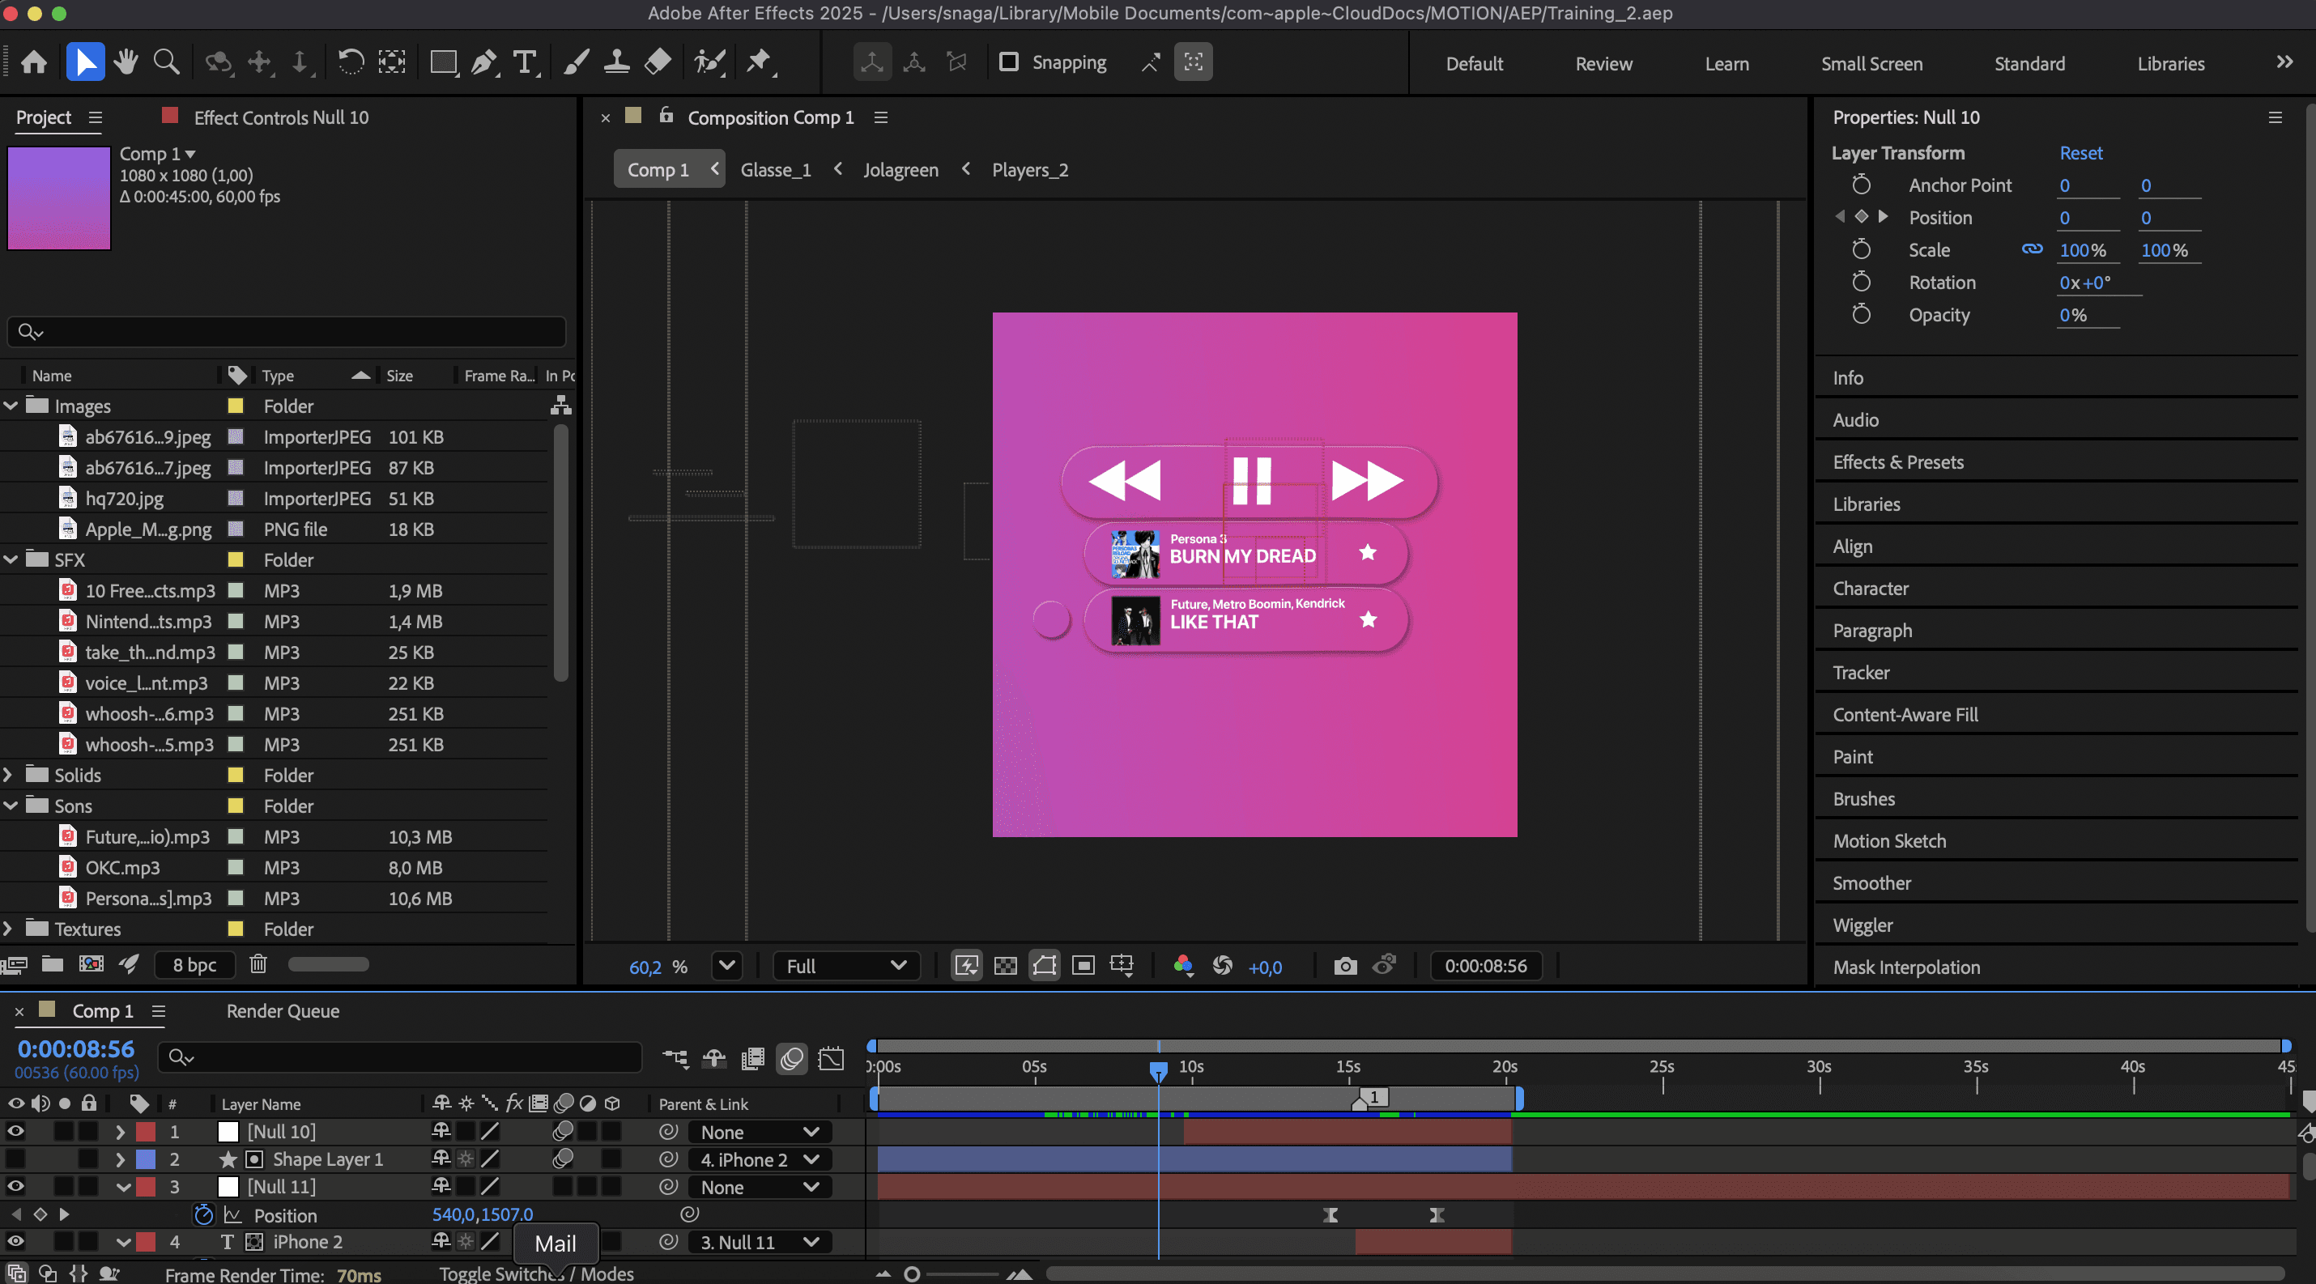2316x1284 pixels.
Task: Open the Full resolution dropdown
Action: 845,966
